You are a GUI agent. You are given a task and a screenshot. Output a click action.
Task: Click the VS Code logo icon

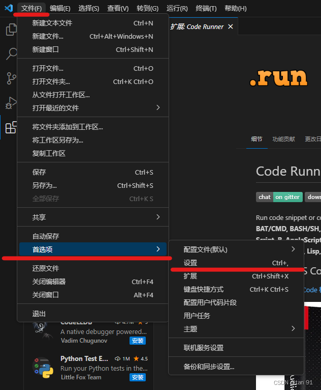tap(9, 8)
